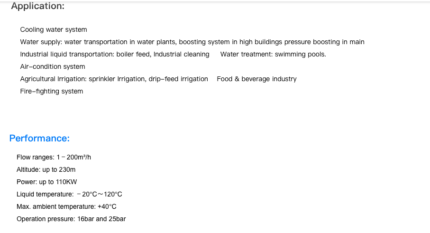The image size is (430, 233).
Task: Click the Application heading
Action: pos(38,6)
